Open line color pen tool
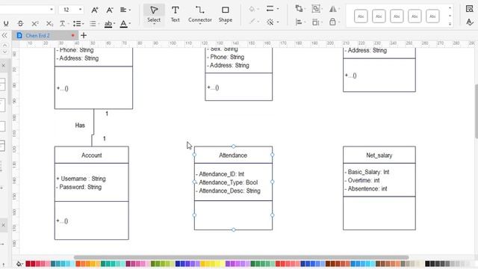 pyautogui.click(x=253, y=22)
